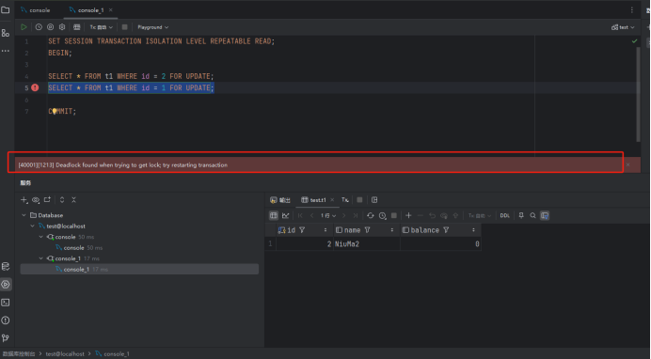
Task: Open the Terminal tool window icon
Action: coord(6,303)
